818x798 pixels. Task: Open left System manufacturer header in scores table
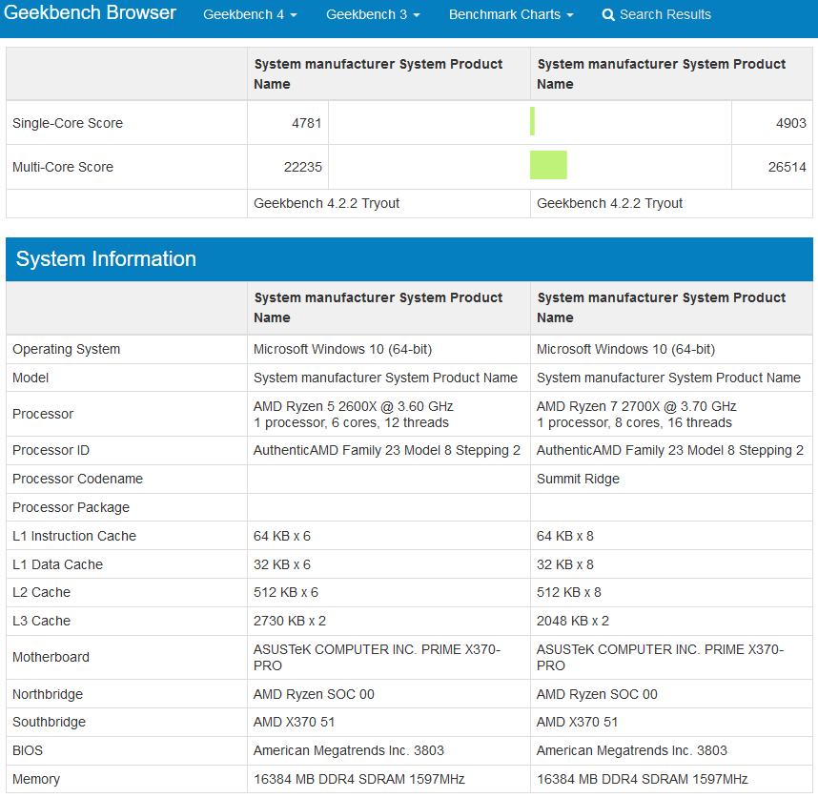(x=378, y=74)
